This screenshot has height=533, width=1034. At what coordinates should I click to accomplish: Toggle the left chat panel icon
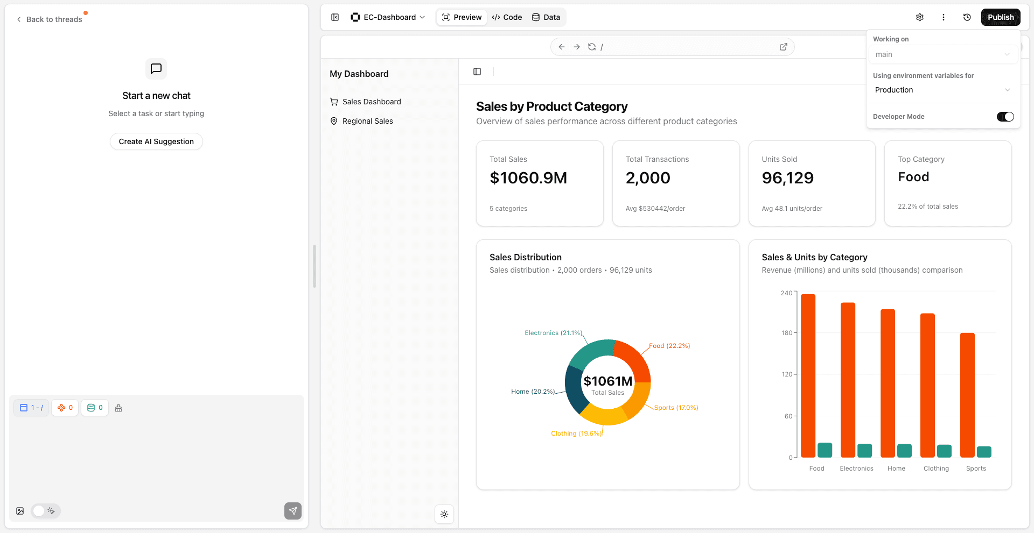click(x=335, y=17)
